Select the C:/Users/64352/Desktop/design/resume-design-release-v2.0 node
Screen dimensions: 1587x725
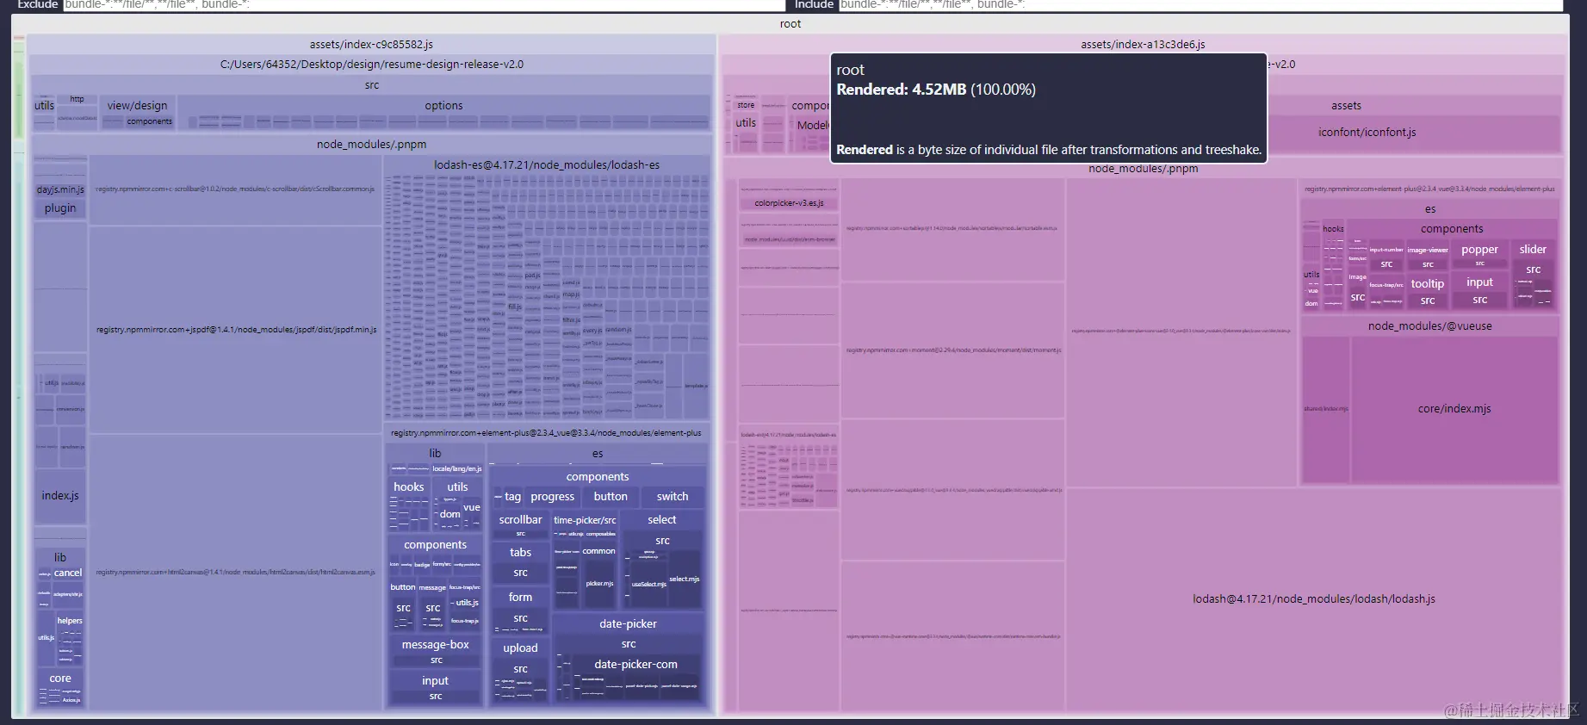point(371,65)
